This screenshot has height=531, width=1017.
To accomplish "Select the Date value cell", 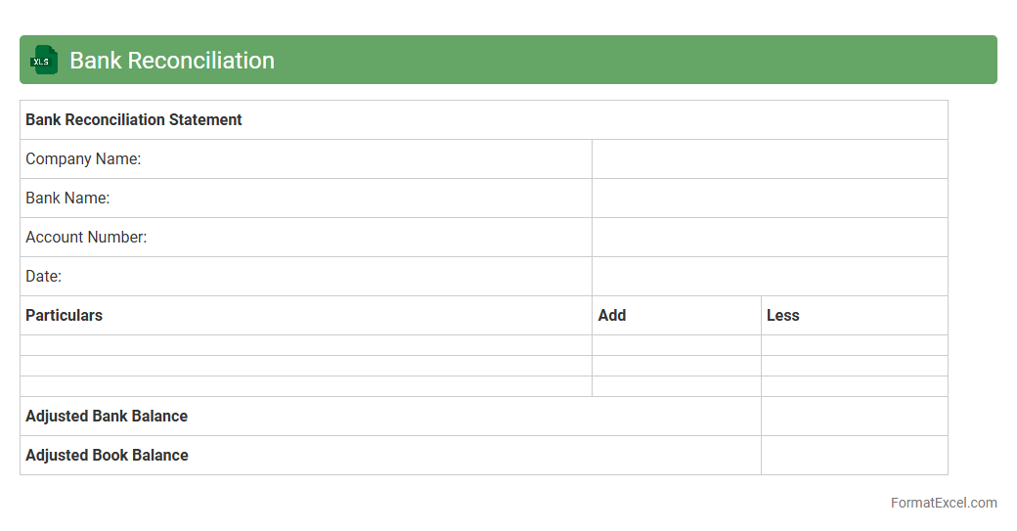I will coord(770,277).
